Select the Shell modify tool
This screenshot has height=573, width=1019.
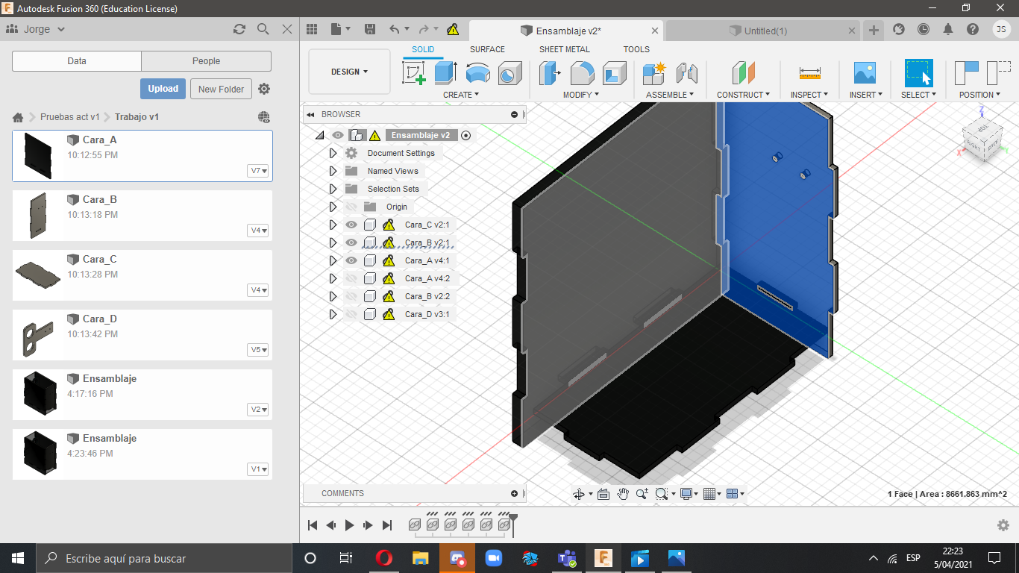pos(614,73)
